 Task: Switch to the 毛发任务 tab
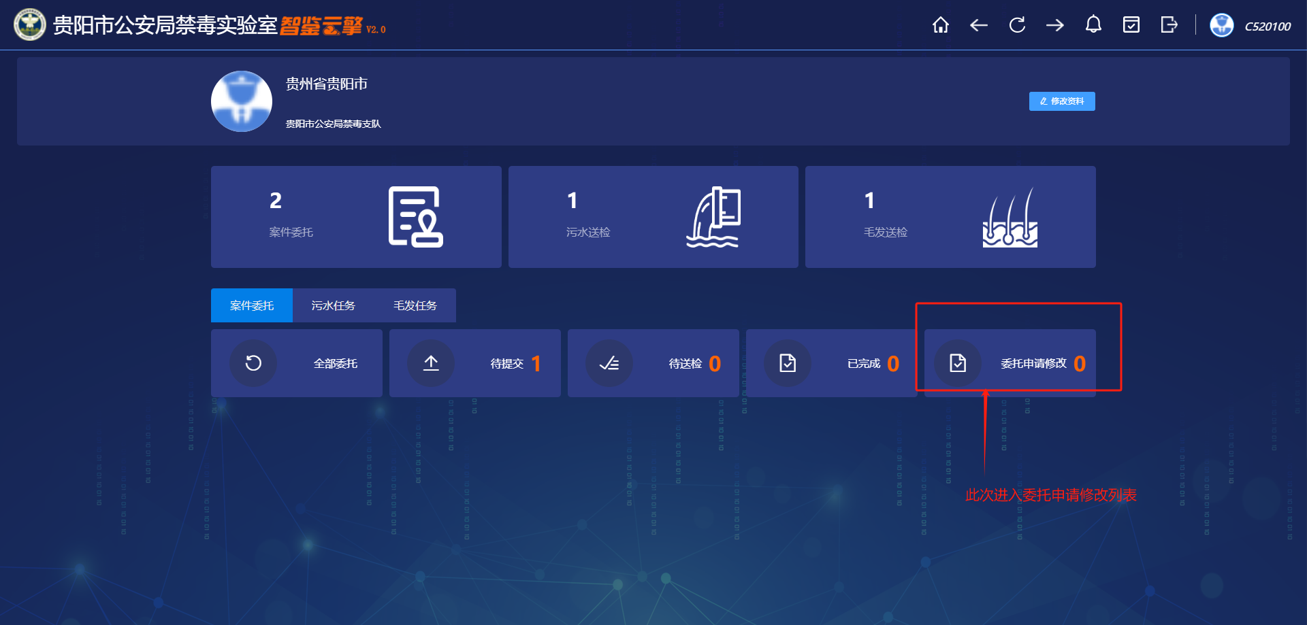point(415,305)
